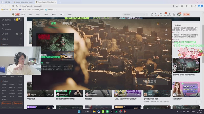Open the 历史 history clock icon

pos(152,14)
